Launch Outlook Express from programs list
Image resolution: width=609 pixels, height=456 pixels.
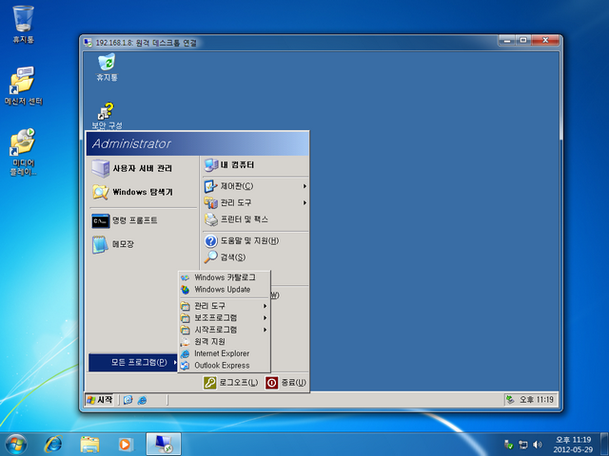click(x=225, y=366)
